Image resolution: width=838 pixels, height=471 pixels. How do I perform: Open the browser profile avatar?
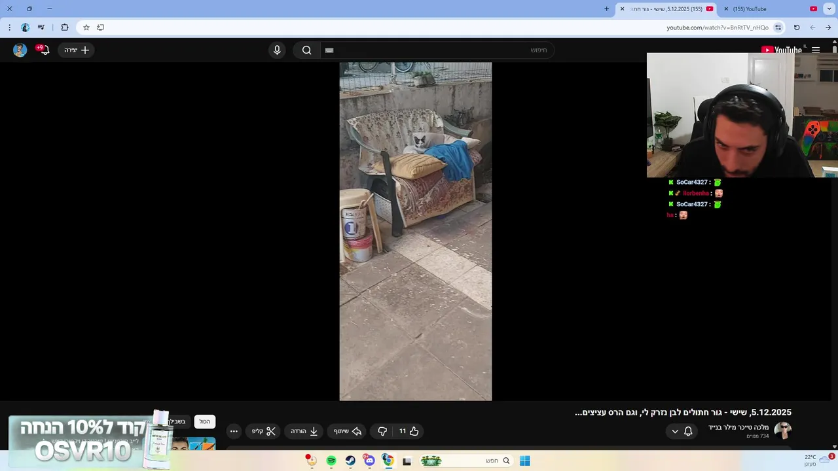25,27
